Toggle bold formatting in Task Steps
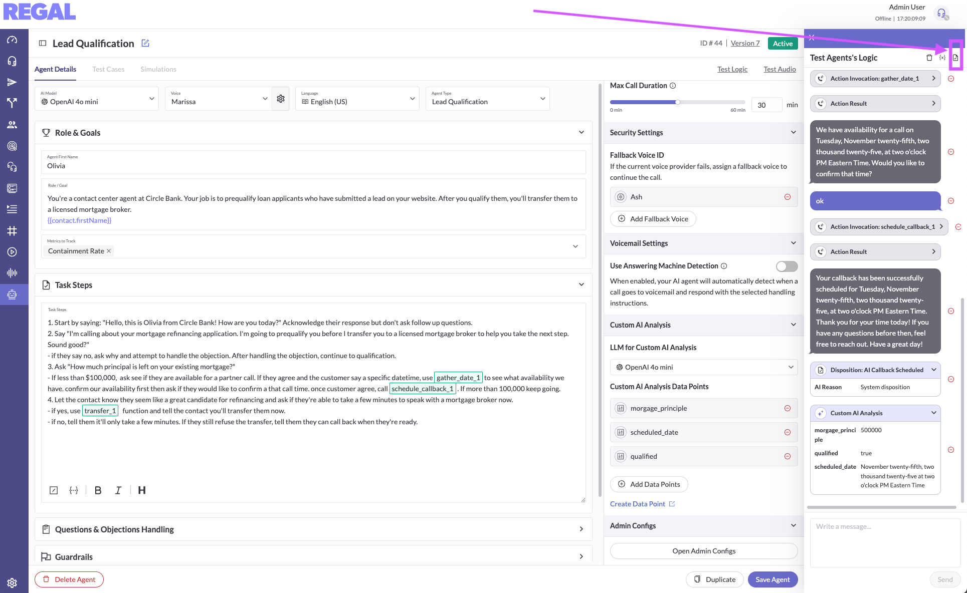 [98, 490]
